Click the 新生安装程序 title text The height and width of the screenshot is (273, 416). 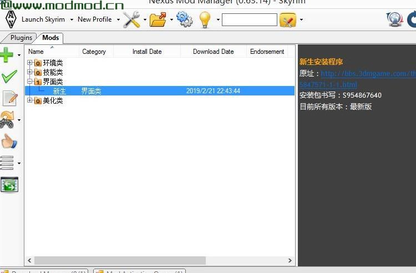point(321,62)
